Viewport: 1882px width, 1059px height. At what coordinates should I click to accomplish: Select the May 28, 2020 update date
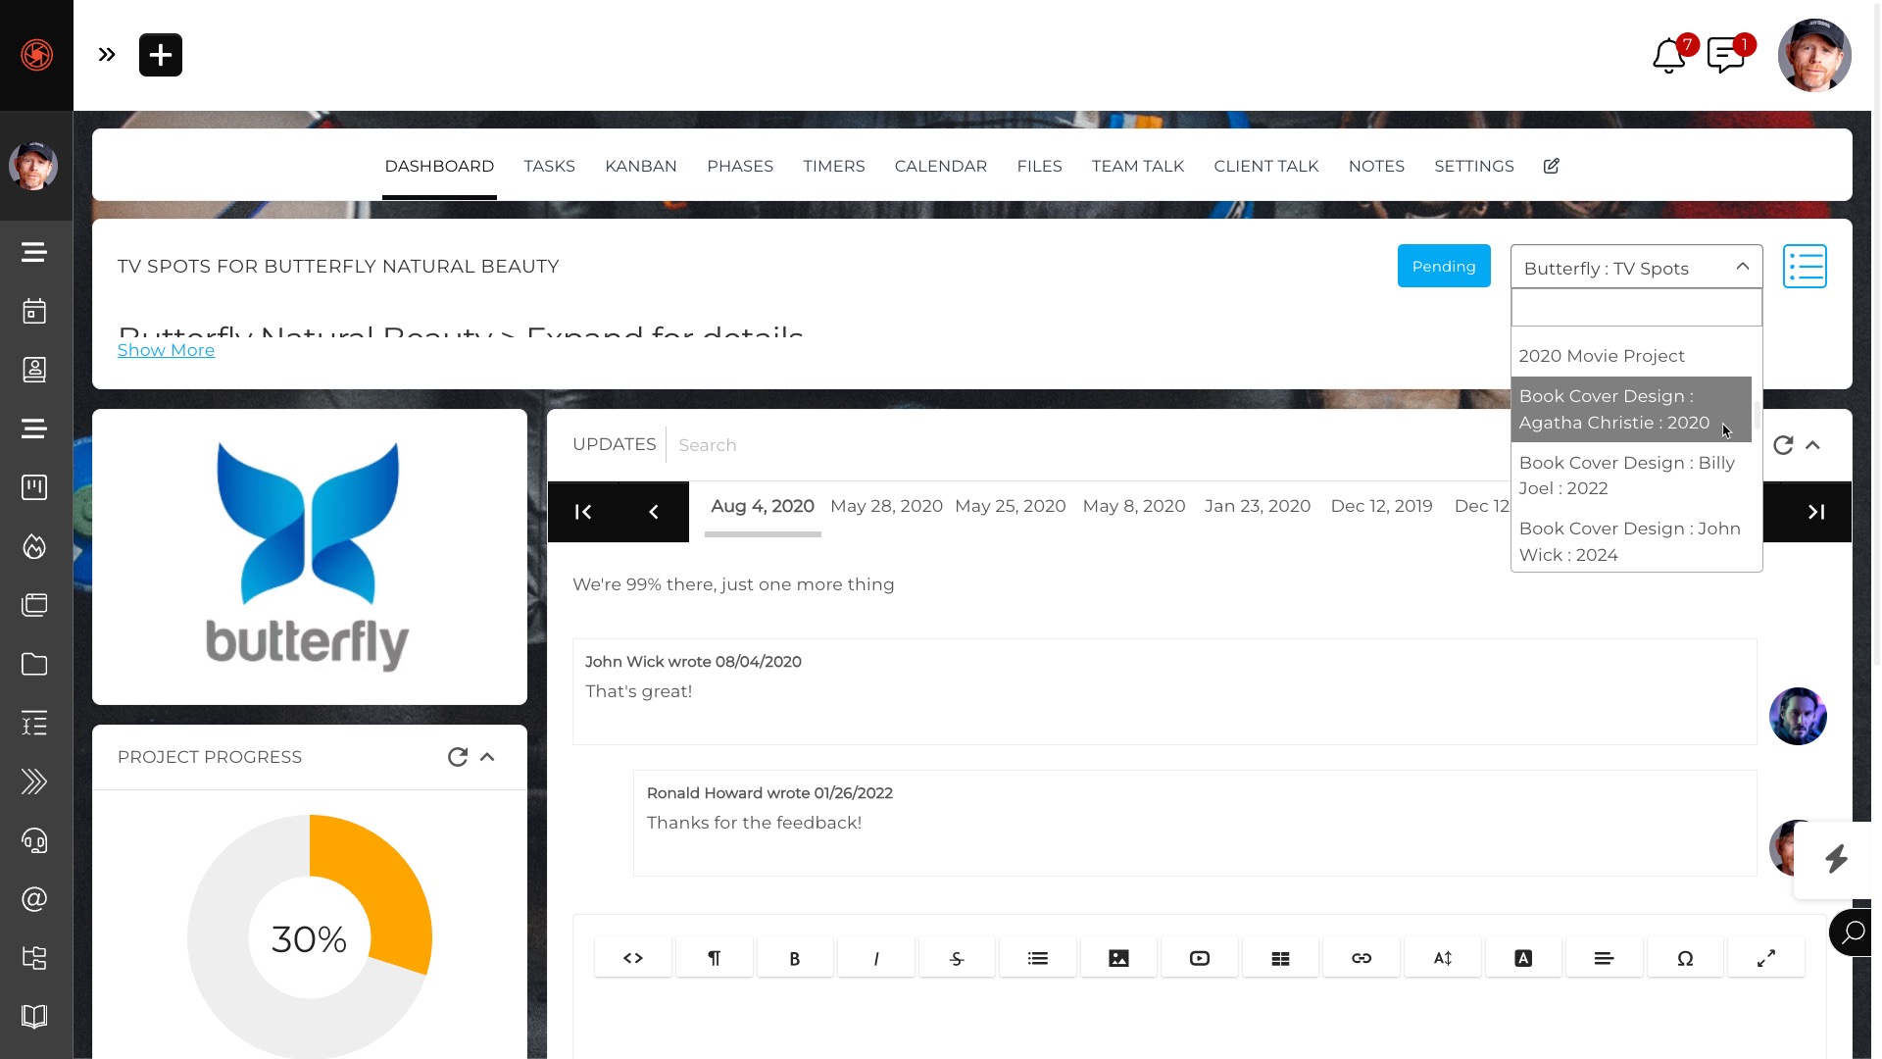tap(886, 506)
